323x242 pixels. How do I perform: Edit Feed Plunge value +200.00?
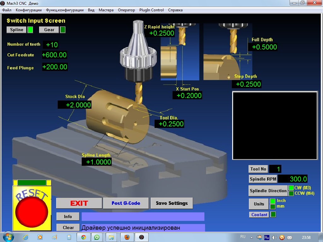[x=55, y=67]
